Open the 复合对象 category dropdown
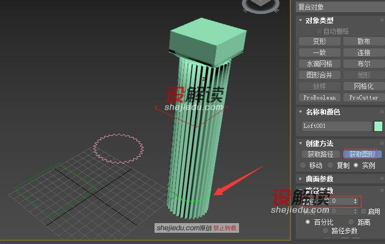Viewport: 385px width, 244px height. click(x=340, y=7)
